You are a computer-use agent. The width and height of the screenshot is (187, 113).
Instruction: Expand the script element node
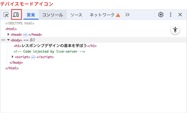(12, 57)
